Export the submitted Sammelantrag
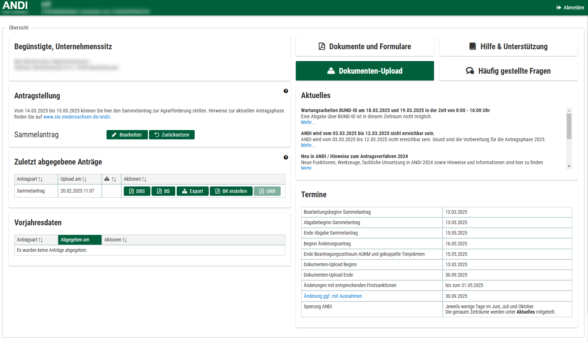This screenshot has height=342, width=588. click(193, 191)
